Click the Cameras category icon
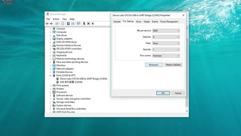Image resolution: width=241 pixels, height=136 pixels. click(x=54, y=29)
